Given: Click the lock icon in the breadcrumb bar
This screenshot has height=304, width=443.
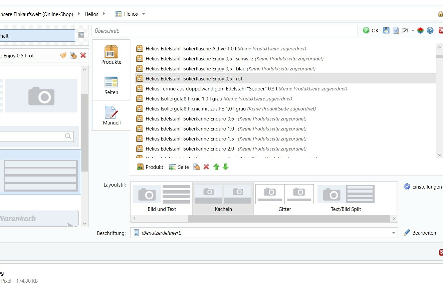Looking at the screenshot, I should pos(441,14).
